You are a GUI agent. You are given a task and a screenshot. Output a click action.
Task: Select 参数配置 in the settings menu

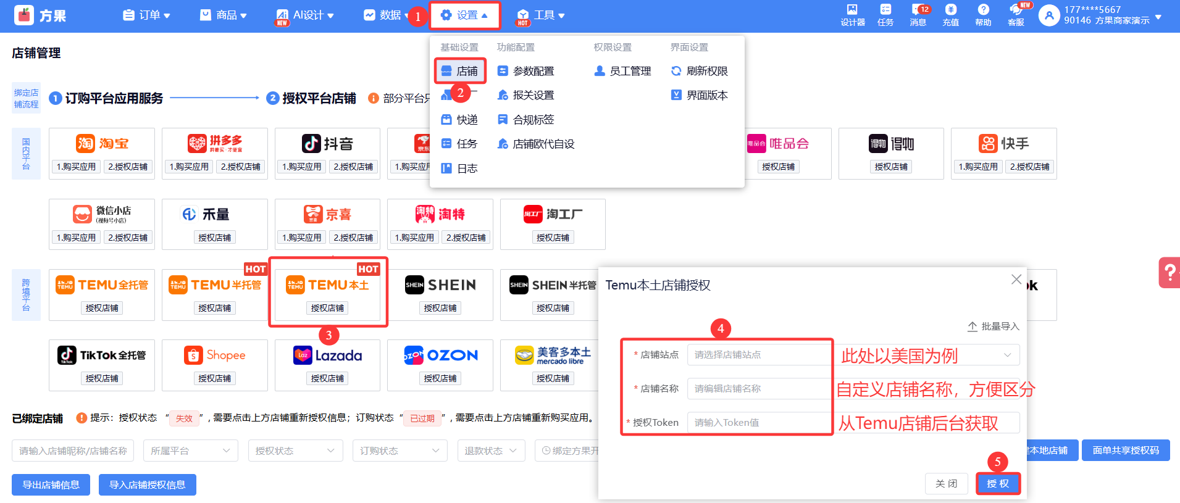point(526,71)
